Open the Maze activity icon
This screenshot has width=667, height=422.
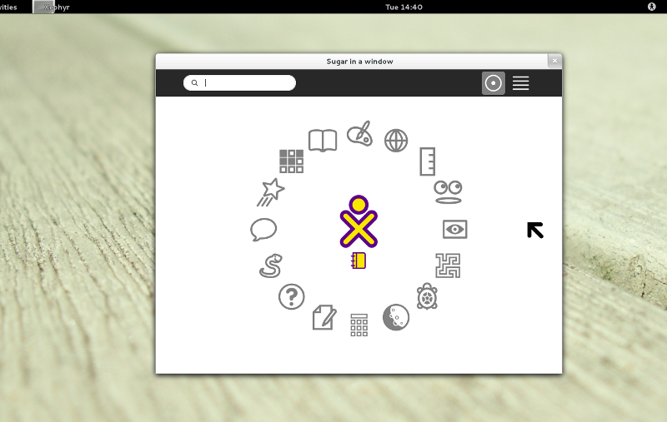pos(448,266)
